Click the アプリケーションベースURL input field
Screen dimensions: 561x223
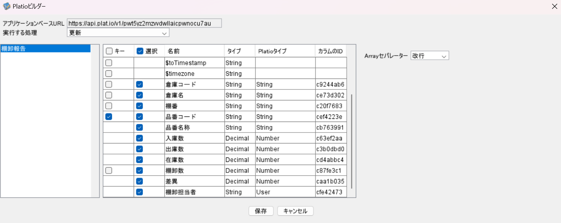click(144, 23)
